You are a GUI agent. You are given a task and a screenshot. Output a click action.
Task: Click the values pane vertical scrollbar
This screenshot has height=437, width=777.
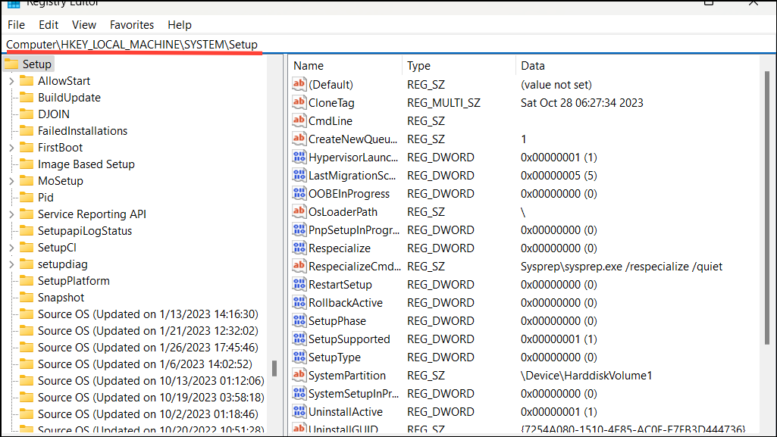click(x=767, y=208)
